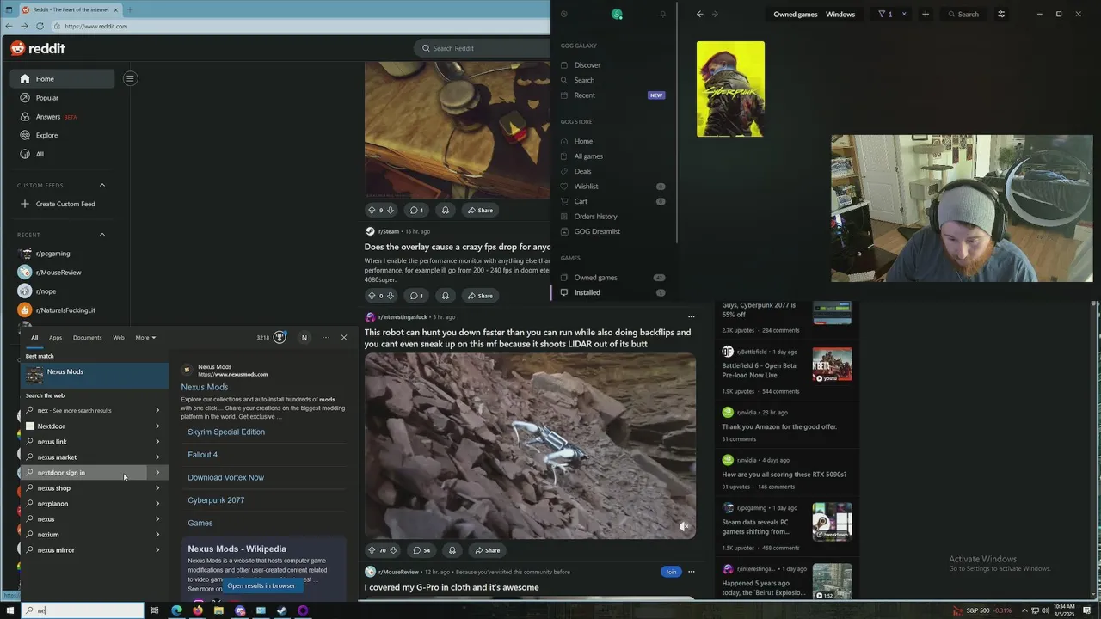Open search options three-dot menu
This screenshot has width=1101, height=619.
click(325, 338)
